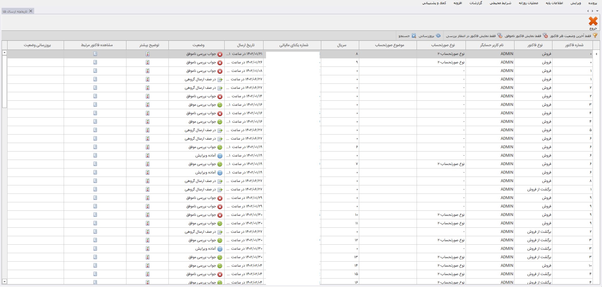Close the تاریخچه ارسال ها tab with X
602x287 pixels.
(x=31, y=11)
